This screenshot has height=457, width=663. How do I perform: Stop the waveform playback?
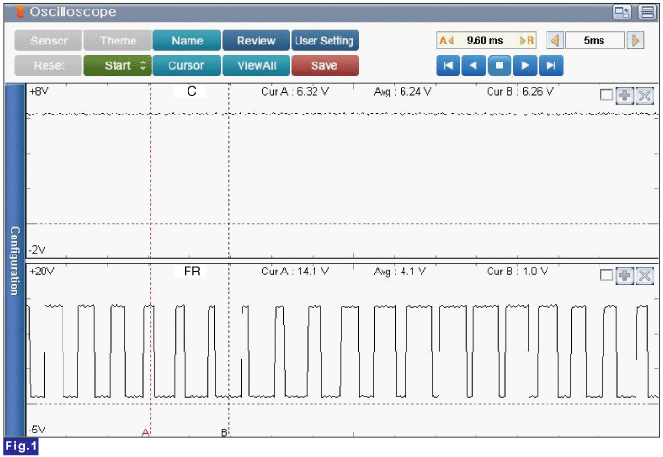tap(499, 65)
